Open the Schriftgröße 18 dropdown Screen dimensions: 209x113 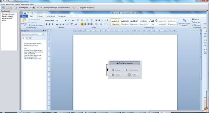point(33,8)
